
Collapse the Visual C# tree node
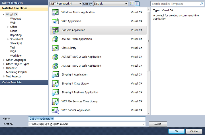(x=3, y=14)
